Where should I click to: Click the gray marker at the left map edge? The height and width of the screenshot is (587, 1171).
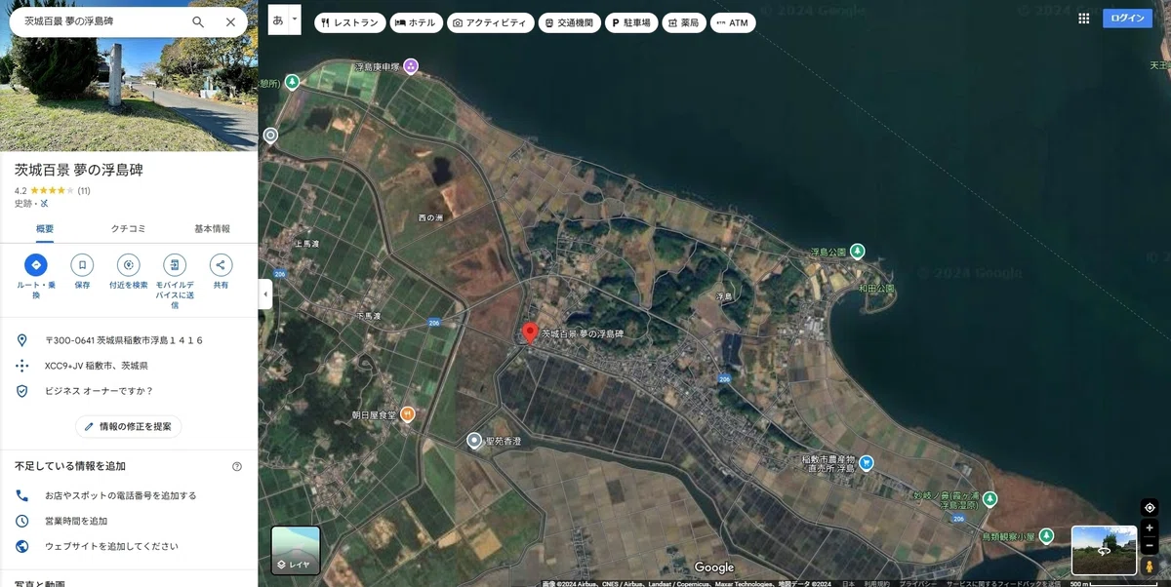270,136
